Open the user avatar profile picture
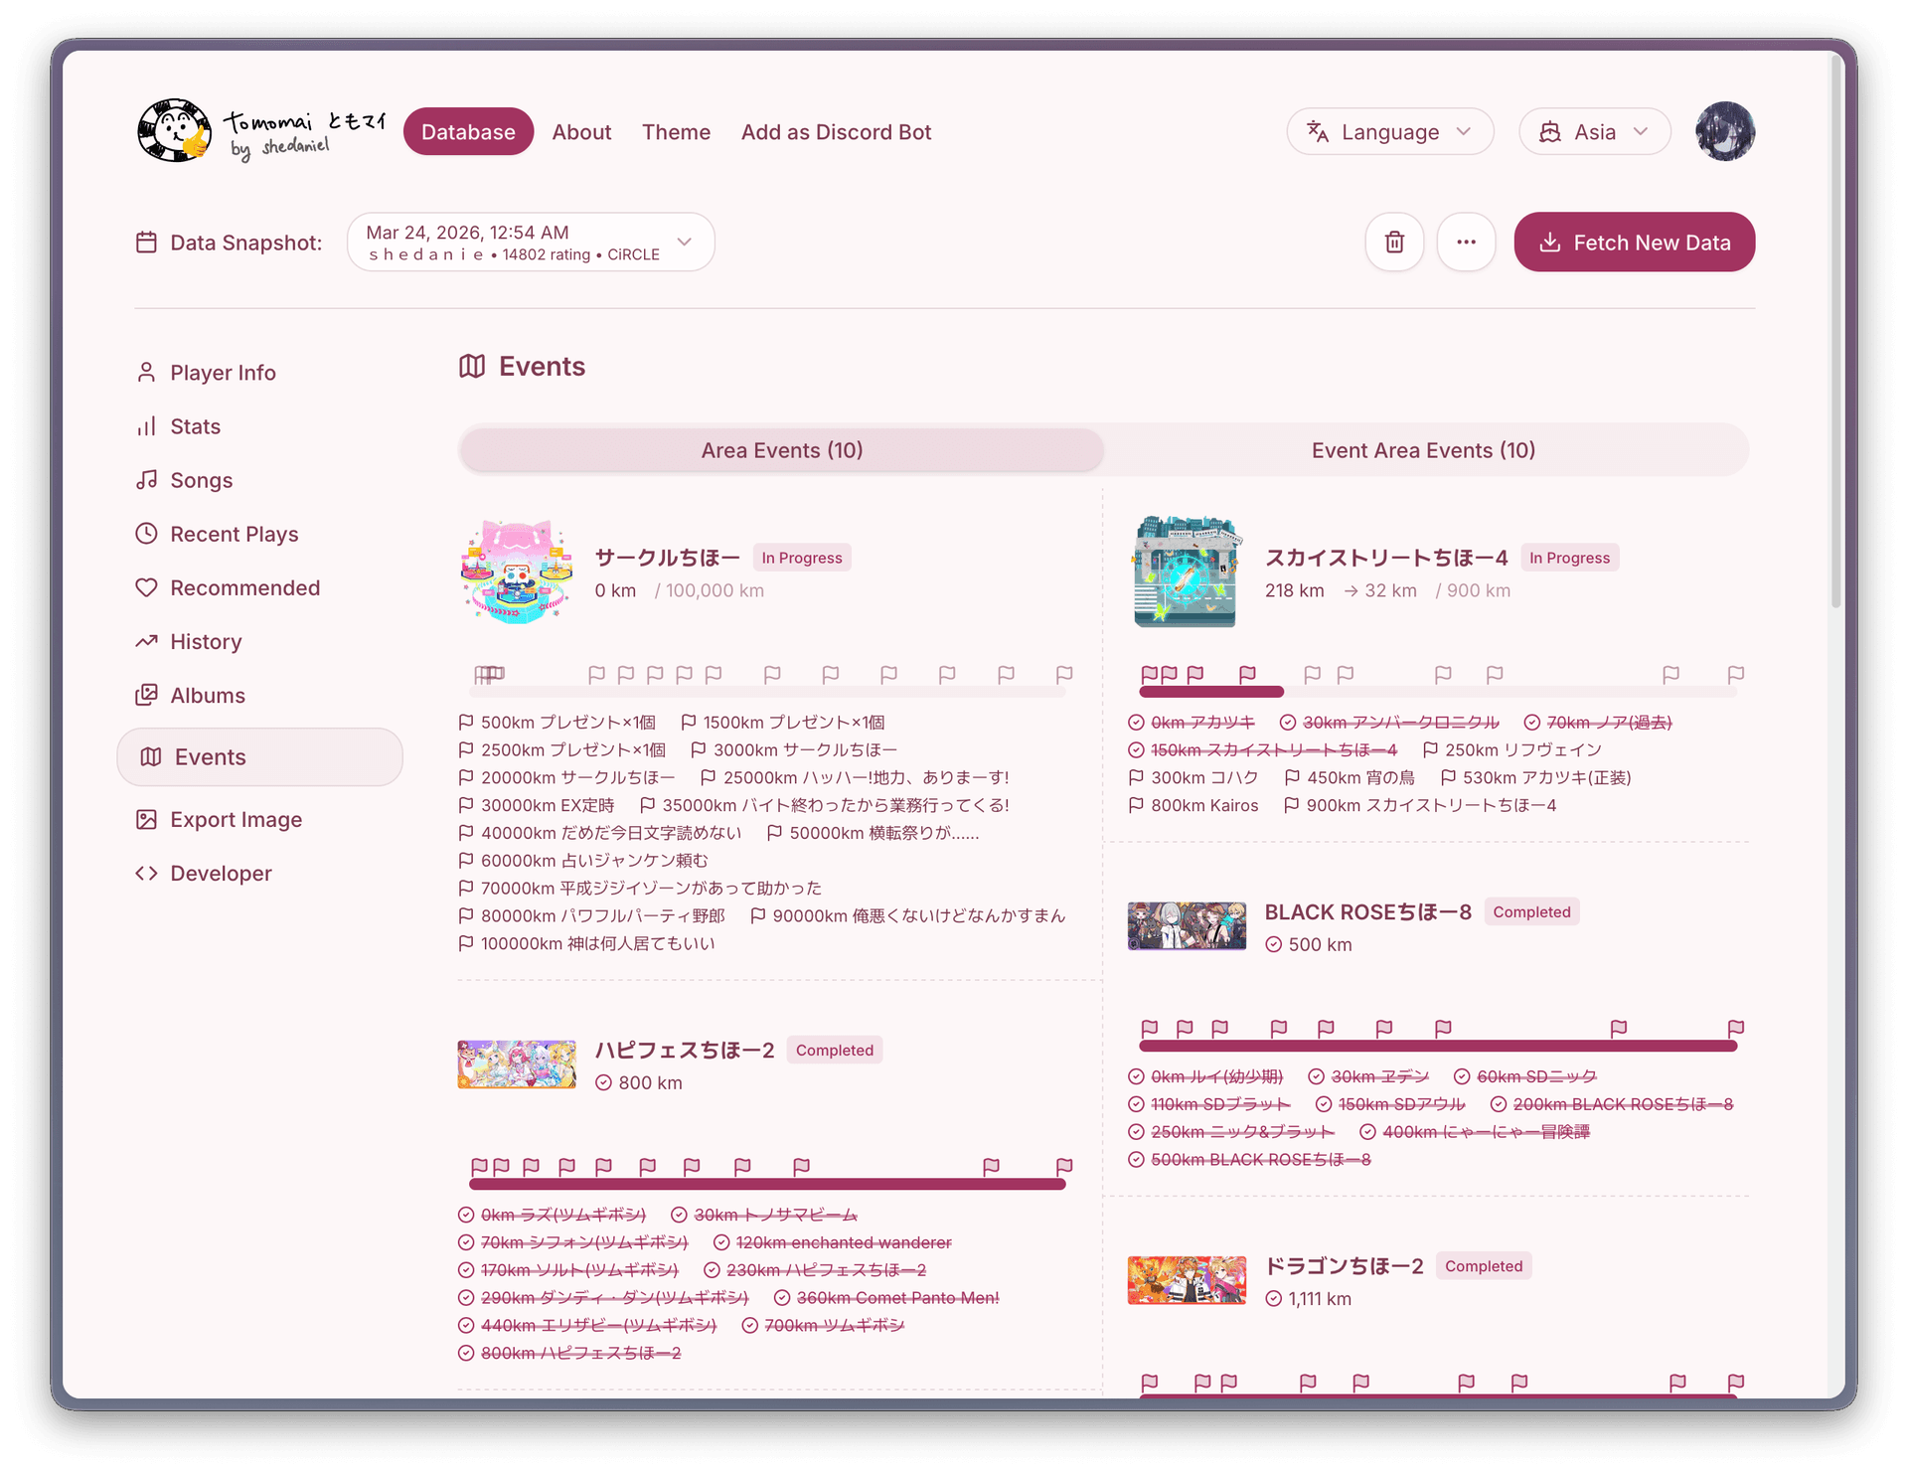 point(1724,131)
